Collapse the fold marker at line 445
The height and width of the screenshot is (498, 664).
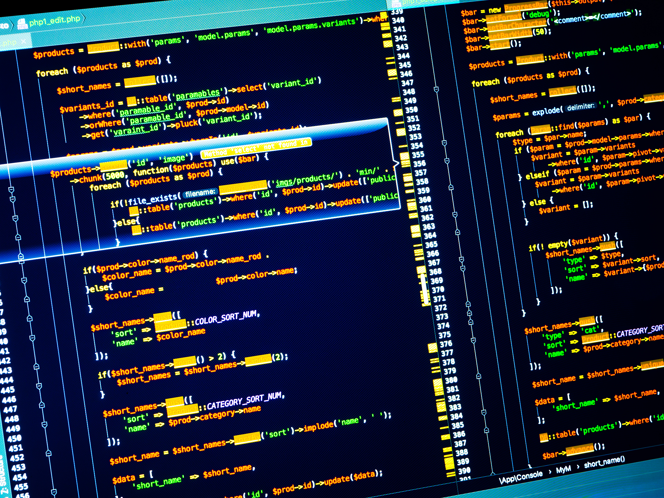click(x=39, y=386)
